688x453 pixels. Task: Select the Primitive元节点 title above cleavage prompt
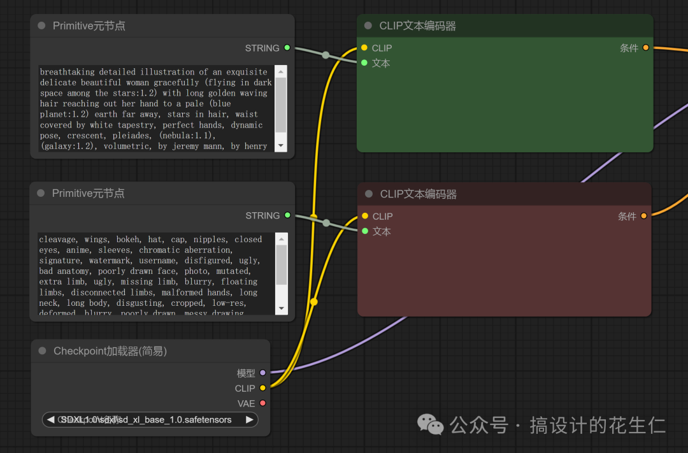[x=88, y=193]
